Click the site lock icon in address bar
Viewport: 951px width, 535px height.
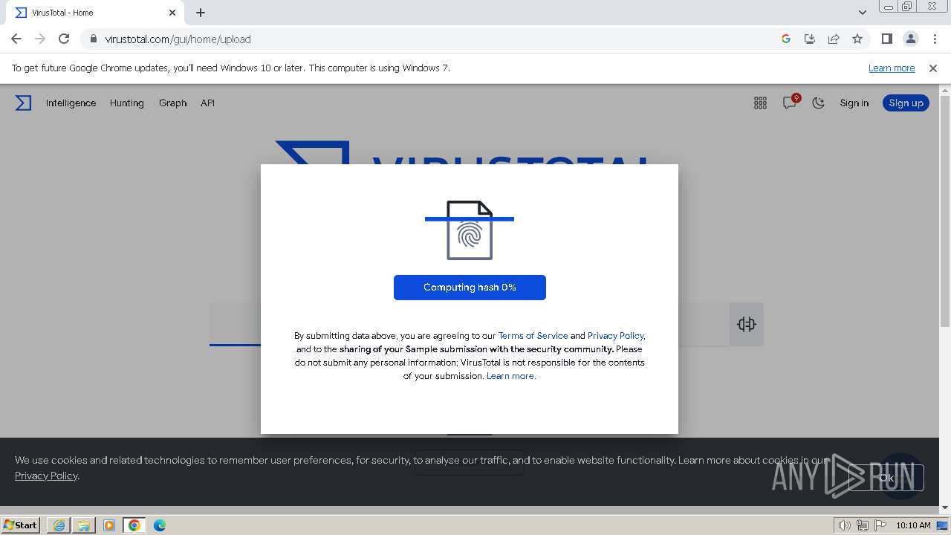[93, 39]
